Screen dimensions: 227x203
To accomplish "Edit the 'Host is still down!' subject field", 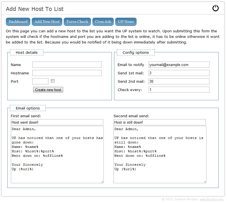I will 160,122.
